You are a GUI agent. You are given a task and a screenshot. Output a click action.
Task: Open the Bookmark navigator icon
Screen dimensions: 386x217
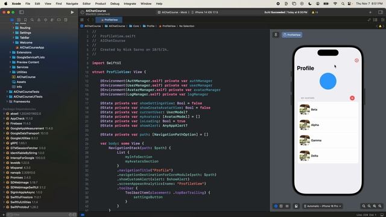[25, 20]
